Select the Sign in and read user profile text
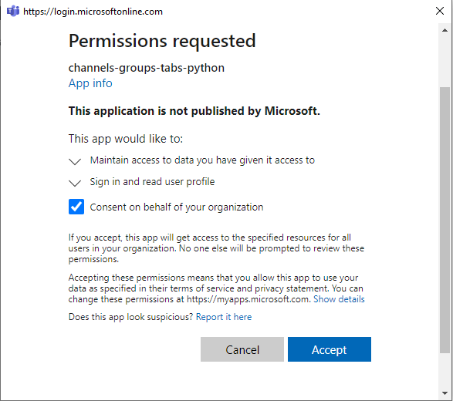This screenshot has width=453, height=401. [x=152, y=181]
